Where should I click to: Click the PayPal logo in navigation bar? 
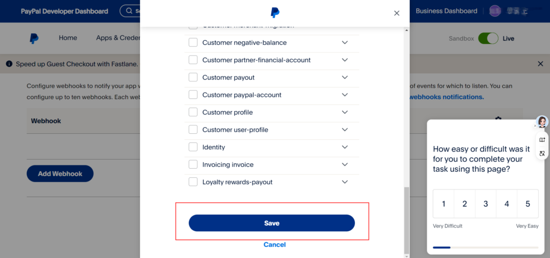click(x=34, y=39)
